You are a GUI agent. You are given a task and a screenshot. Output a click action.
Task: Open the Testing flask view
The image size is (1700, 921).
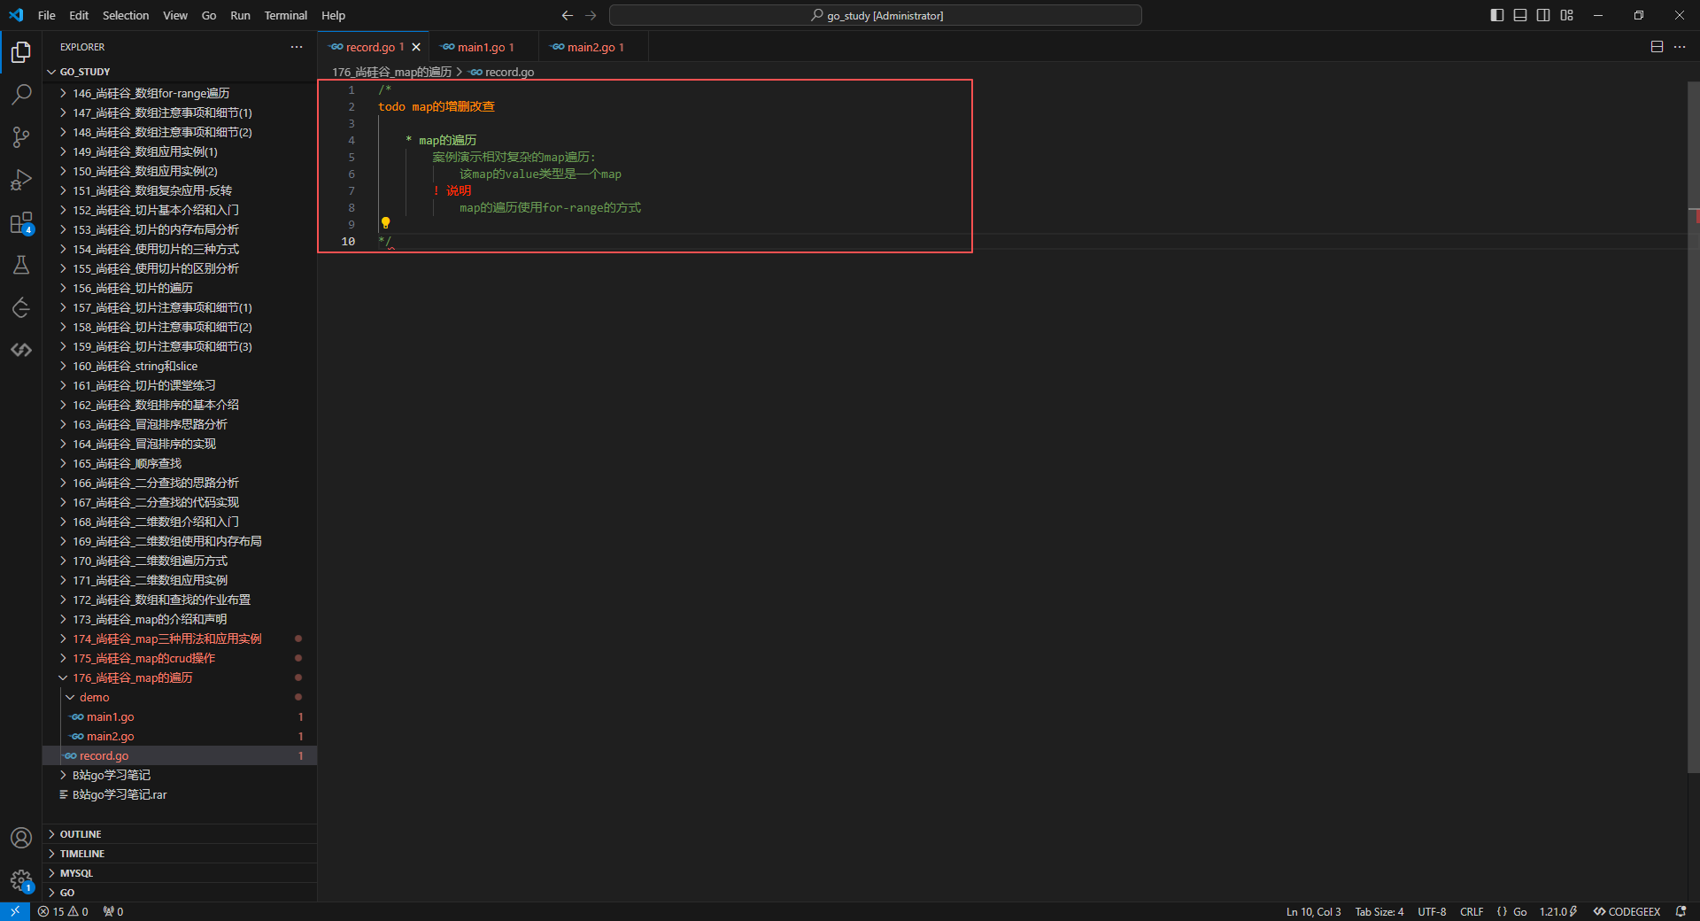click(x=21, y=265)
